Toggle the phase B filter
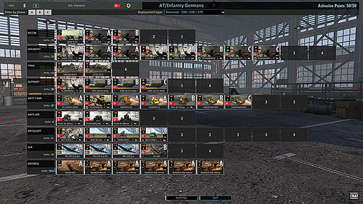 point(40,12)
